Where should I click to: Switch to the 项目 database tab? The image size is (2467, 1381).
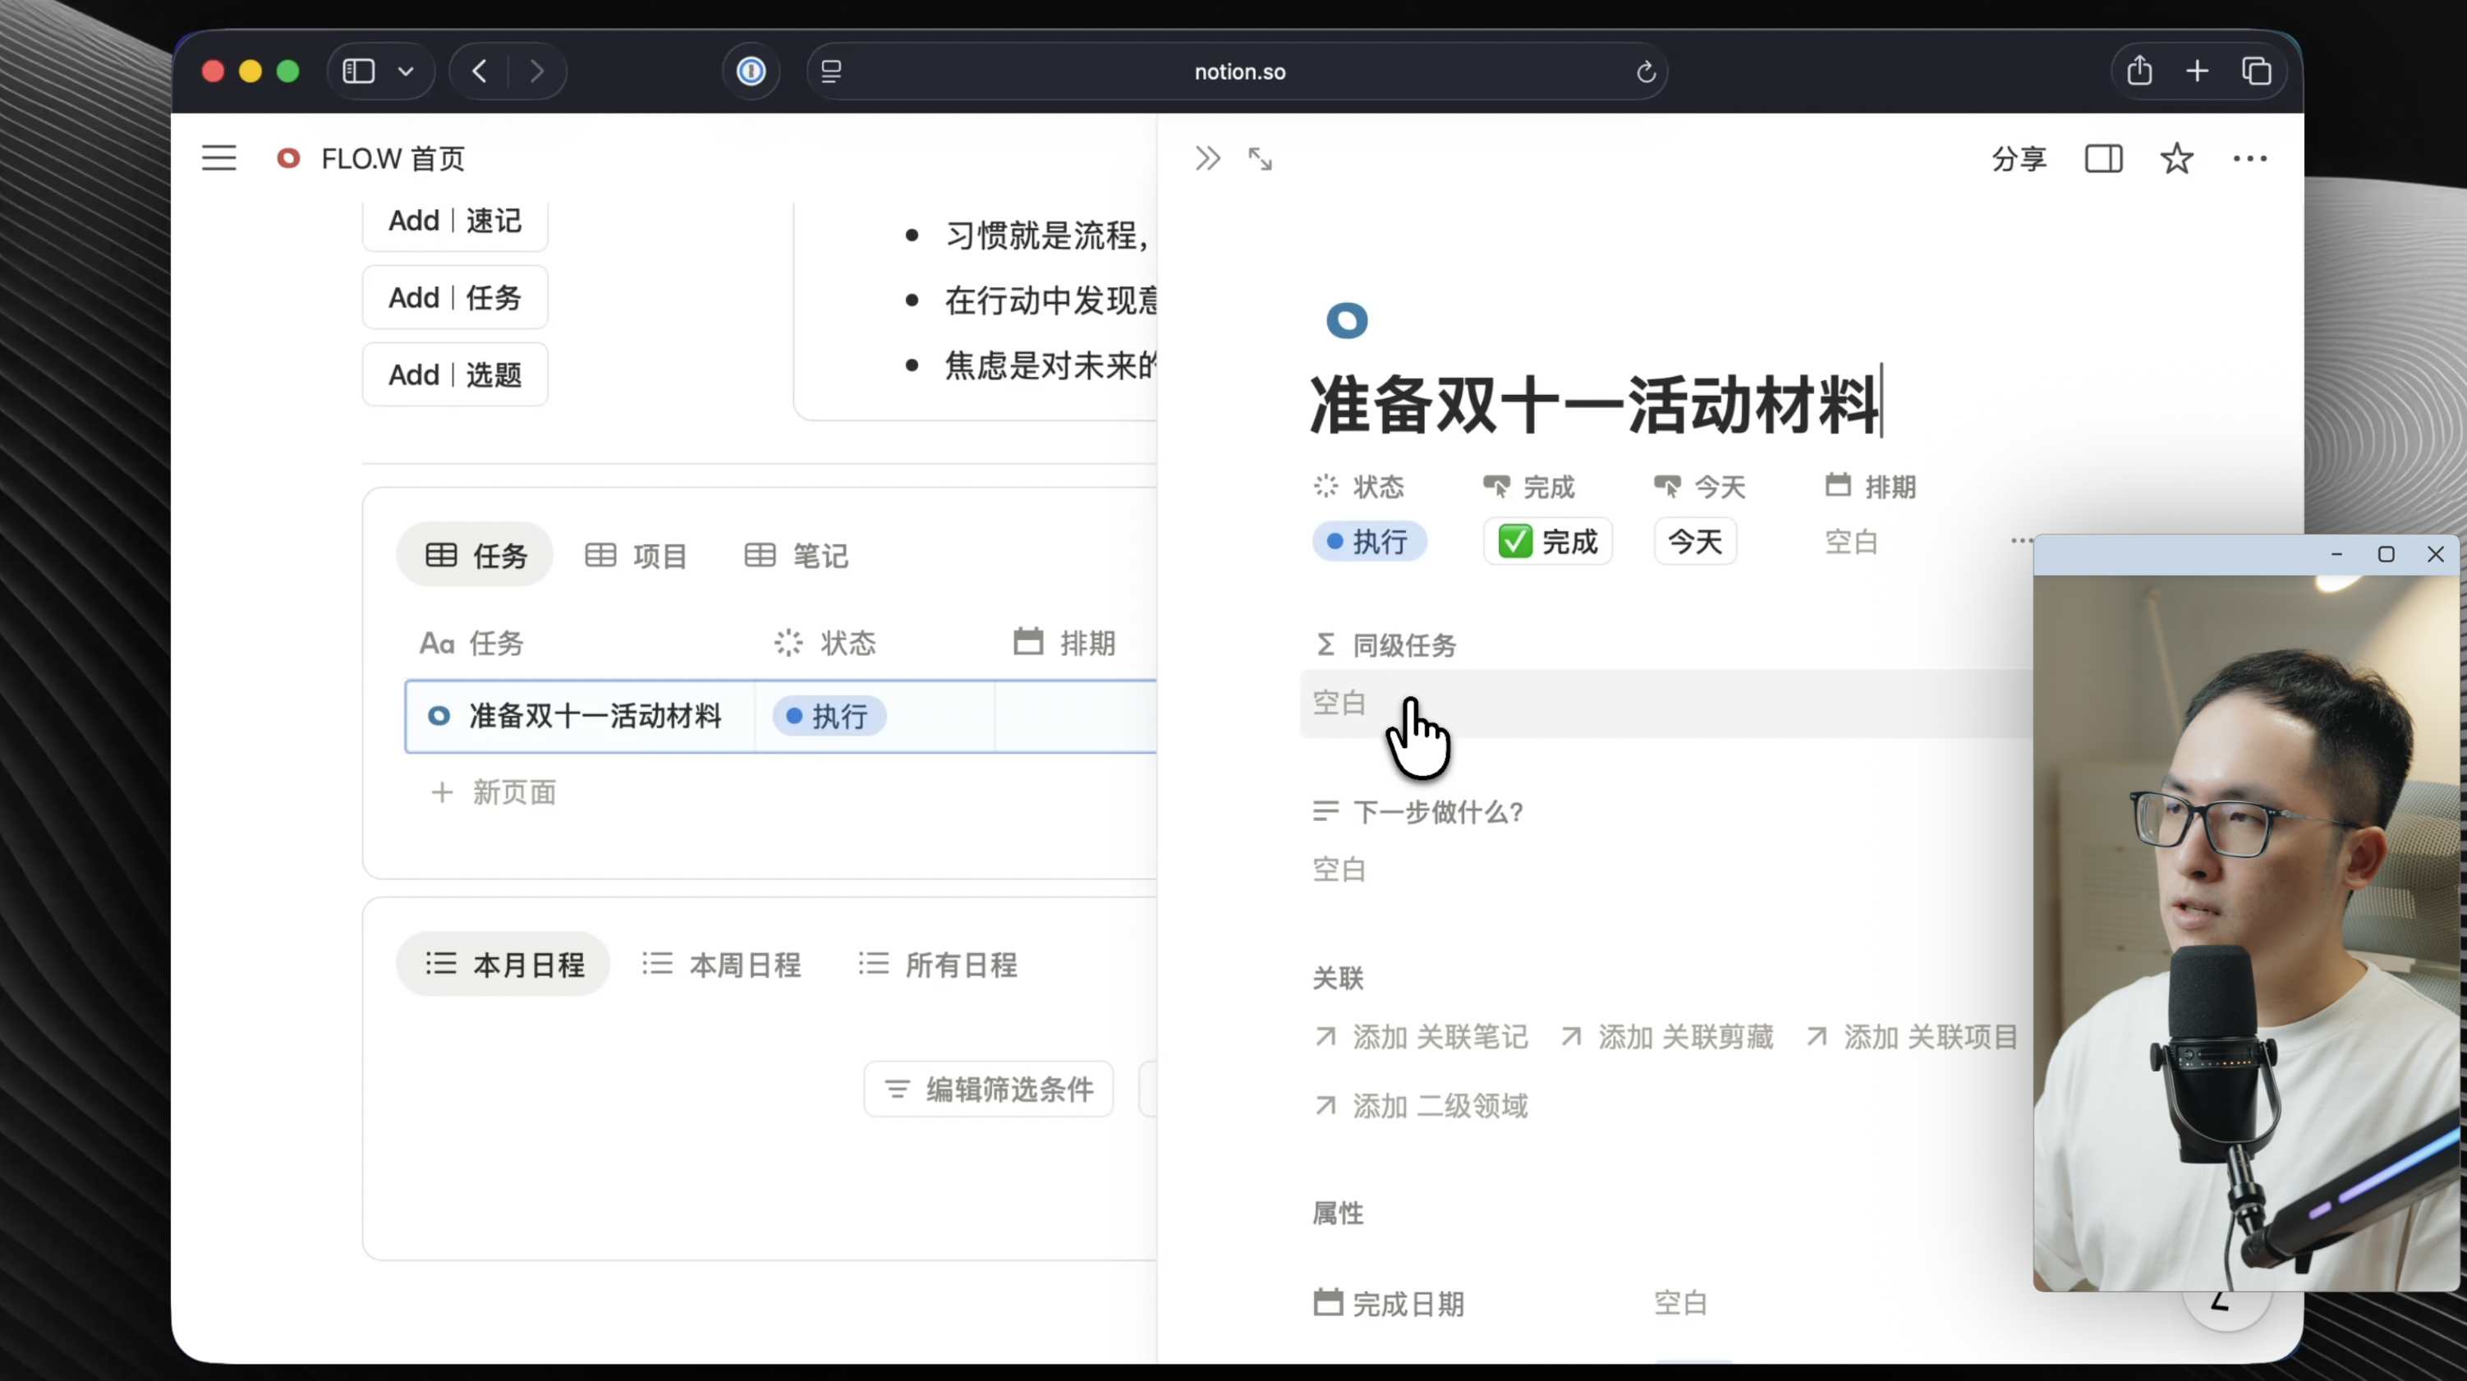pos(636,556)
